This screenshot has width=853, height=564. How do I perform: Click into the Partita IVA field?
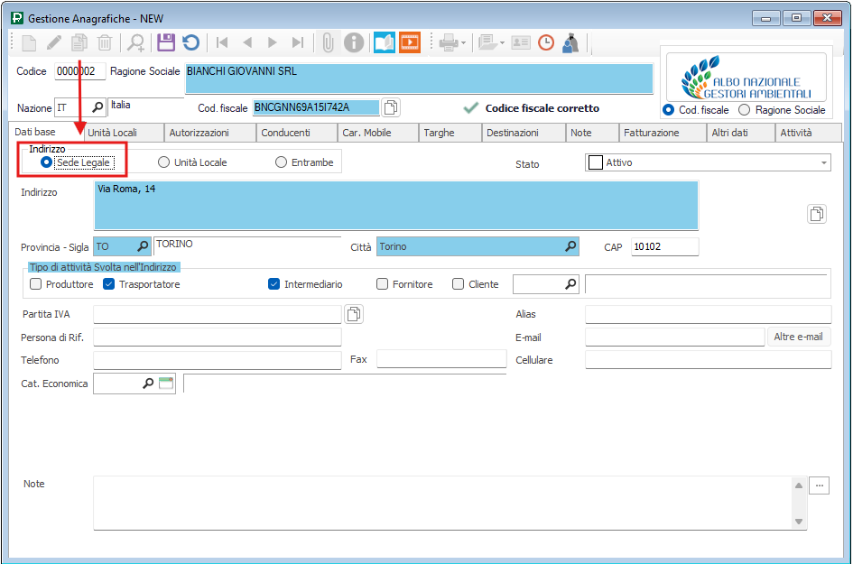218,314
